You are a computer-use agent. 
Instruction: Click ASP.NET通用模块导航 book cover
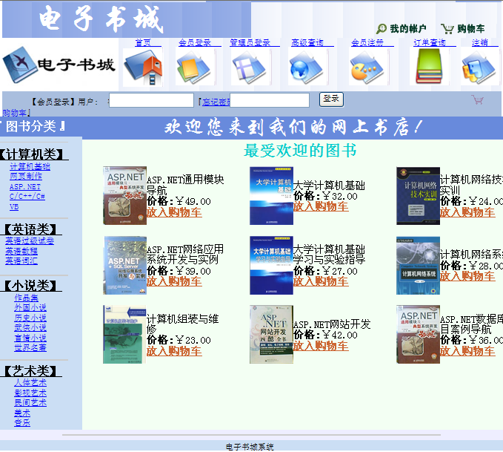[x=124, y=195]
